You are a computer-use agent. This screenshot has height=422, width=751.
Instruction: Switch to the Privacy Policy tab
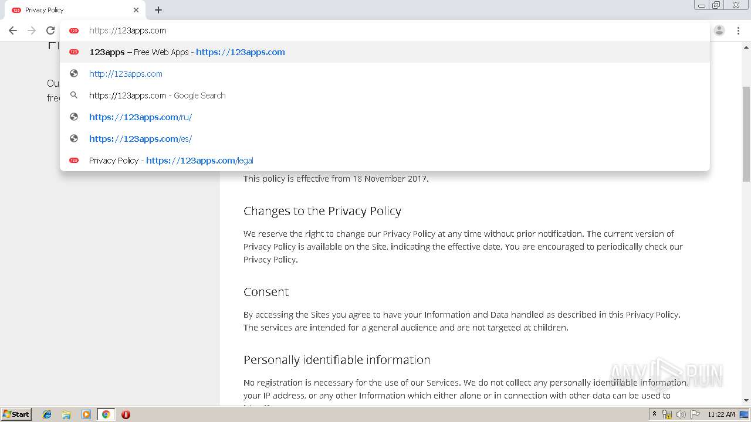point(70,10)
